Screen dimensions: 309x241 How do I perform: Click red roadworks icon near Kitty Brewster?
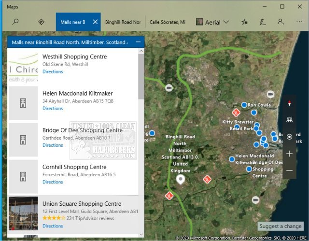tap(236, 113)
